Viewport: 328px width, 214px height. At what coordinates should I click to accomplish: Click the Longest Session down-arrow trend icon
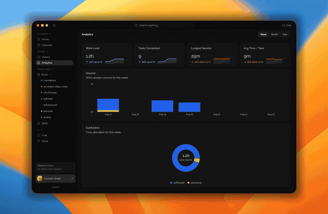[x=193, y=62]
